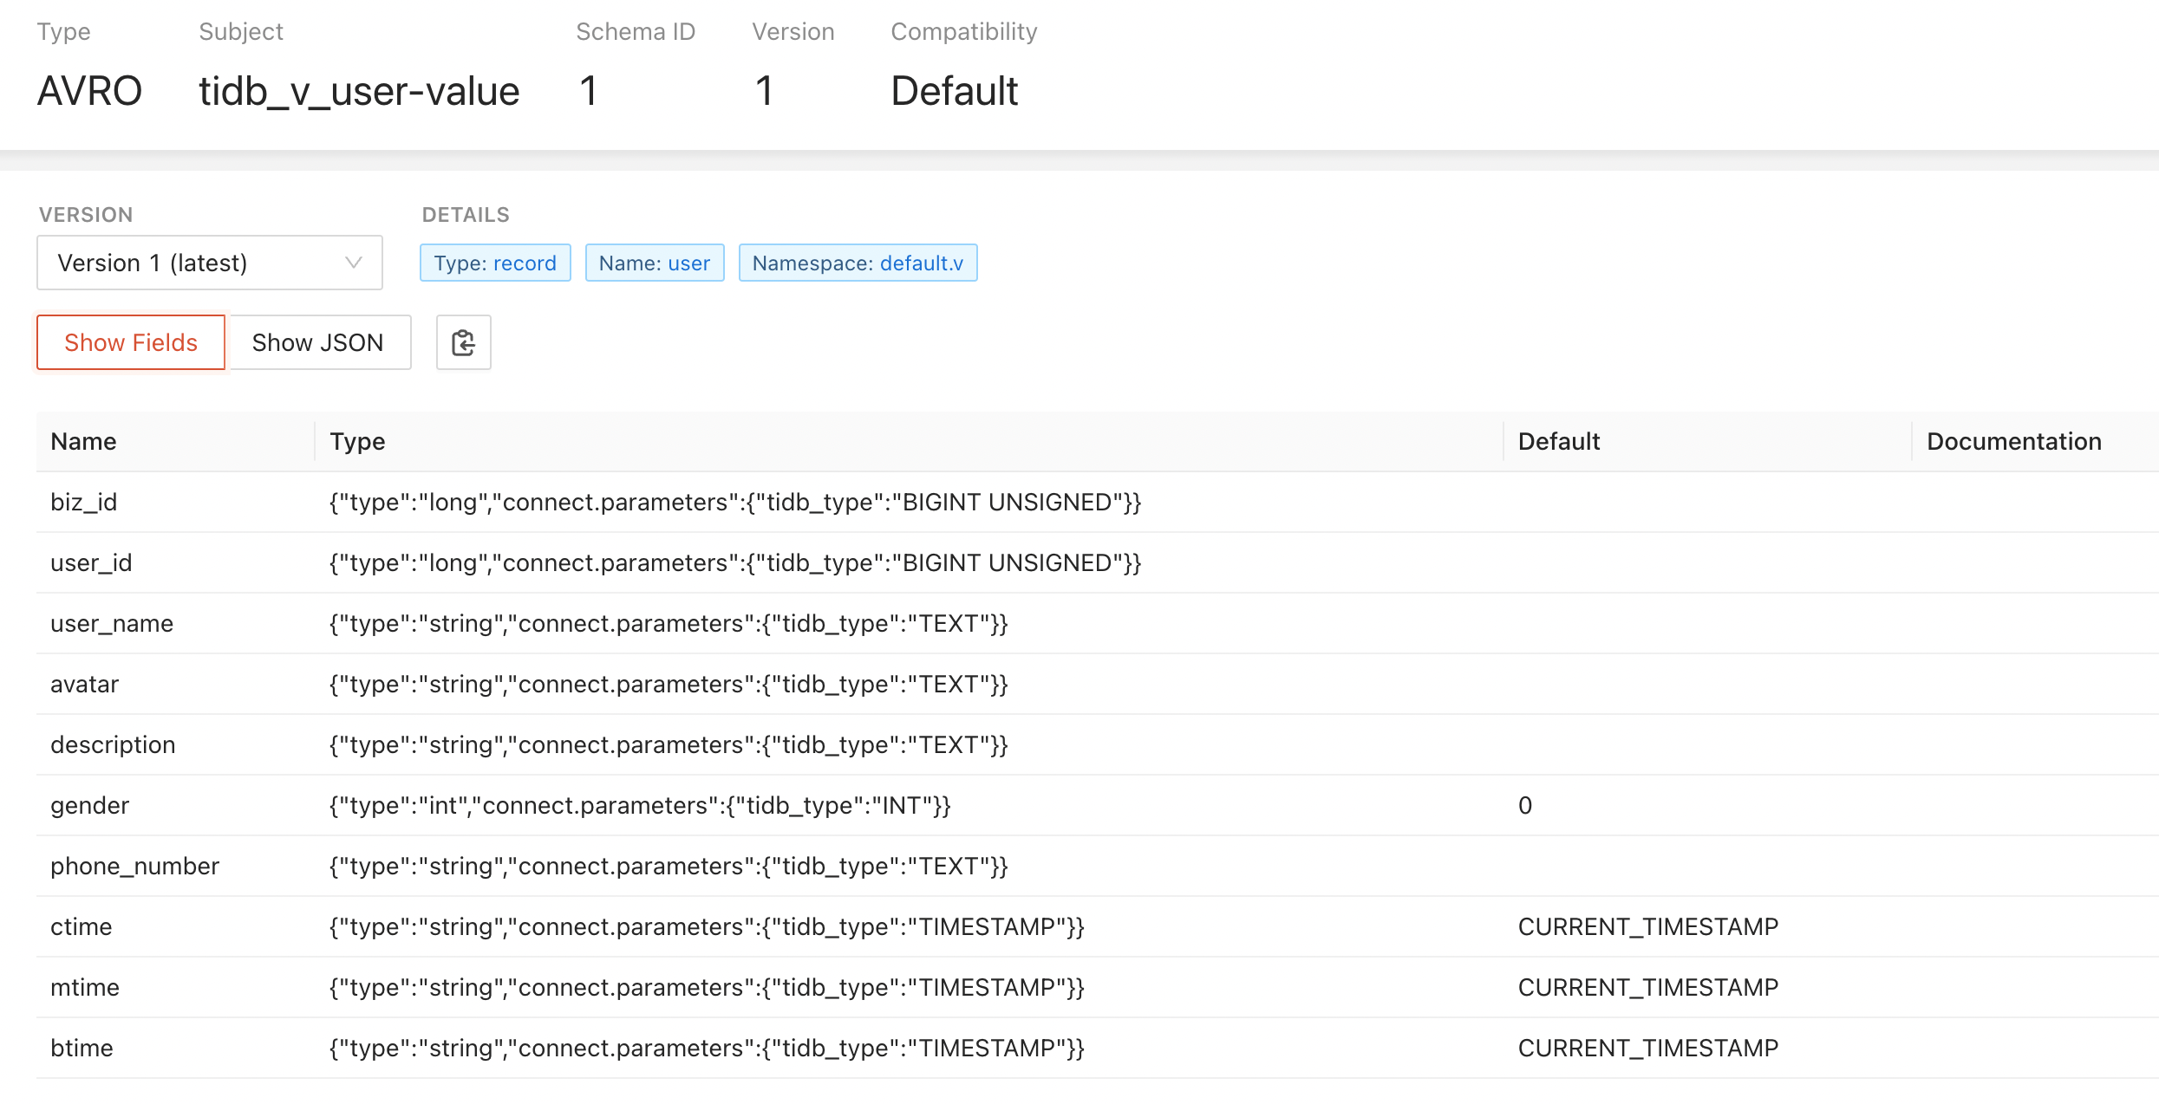Click the btime field row
Image resolution: width=2159 pixels, height=1104 pixels.
(x=82, y=1048)
